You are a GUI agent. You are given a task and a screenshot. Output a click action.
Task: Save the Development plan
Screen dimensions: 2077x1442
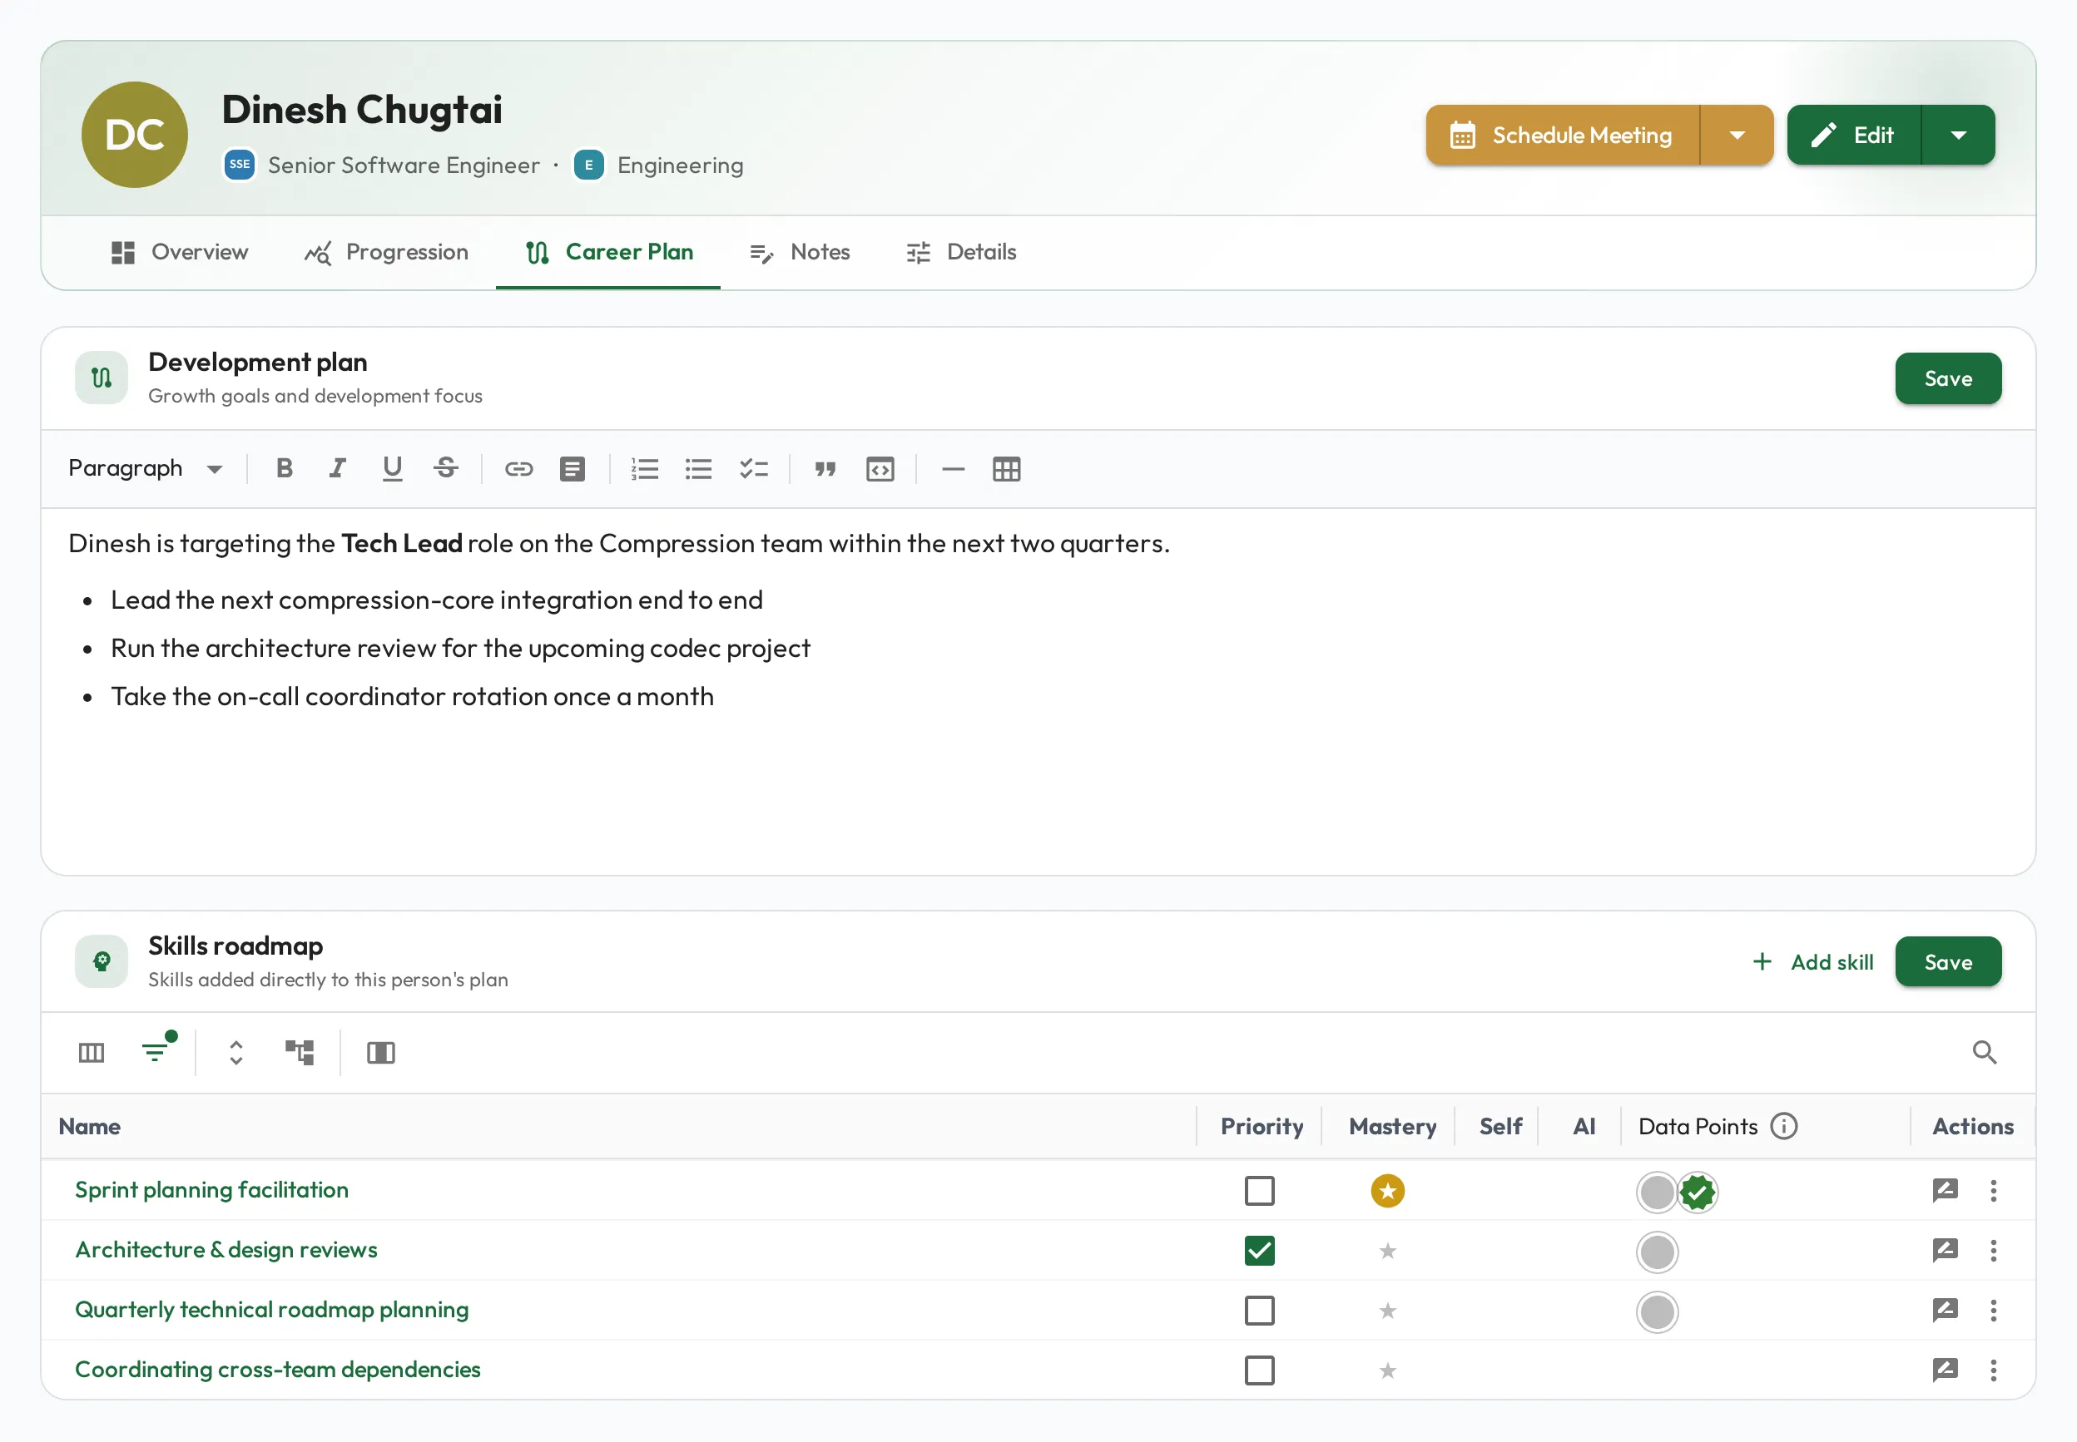(1948, 378)
